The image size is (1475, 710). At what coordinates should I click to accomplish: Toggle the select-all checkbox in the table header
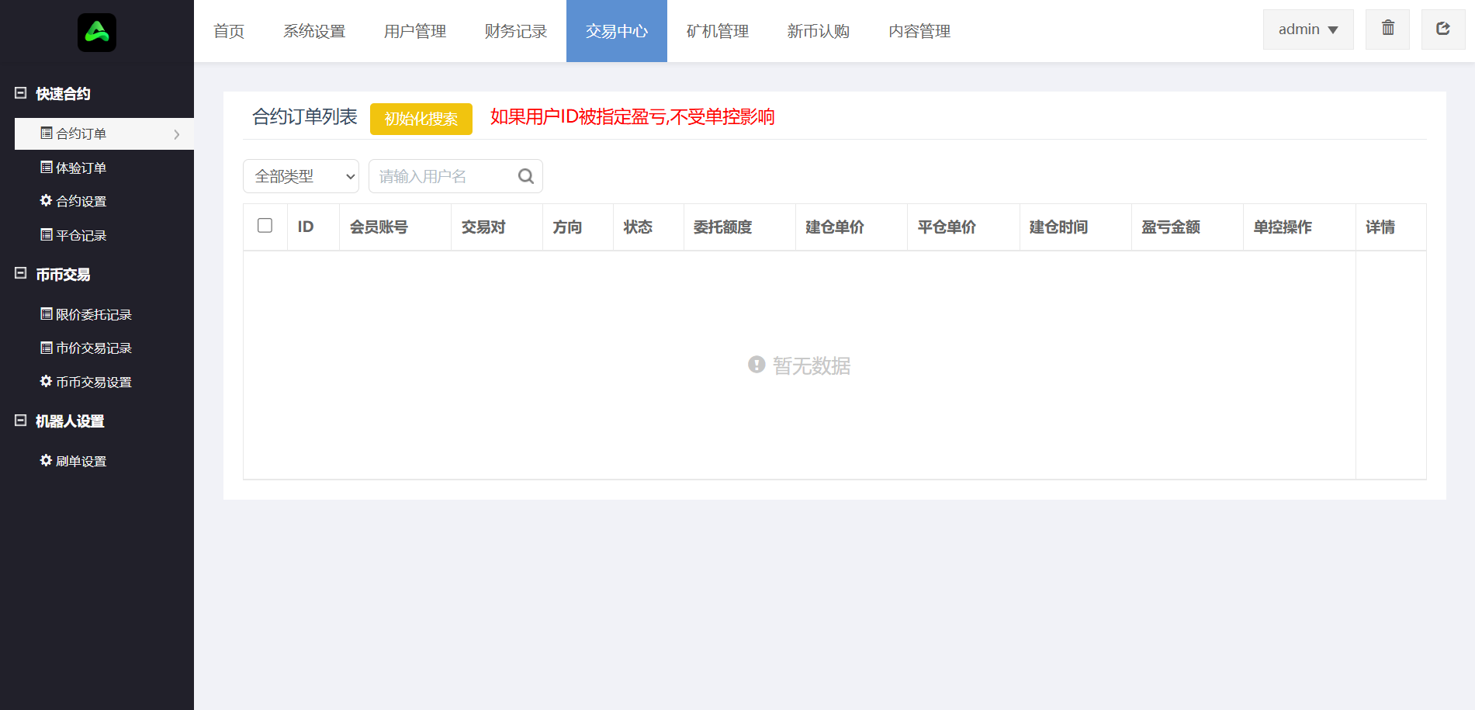265,226
